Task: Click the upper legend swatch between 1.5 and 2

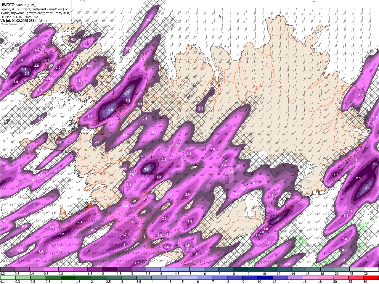Action: tap(94, 270)
